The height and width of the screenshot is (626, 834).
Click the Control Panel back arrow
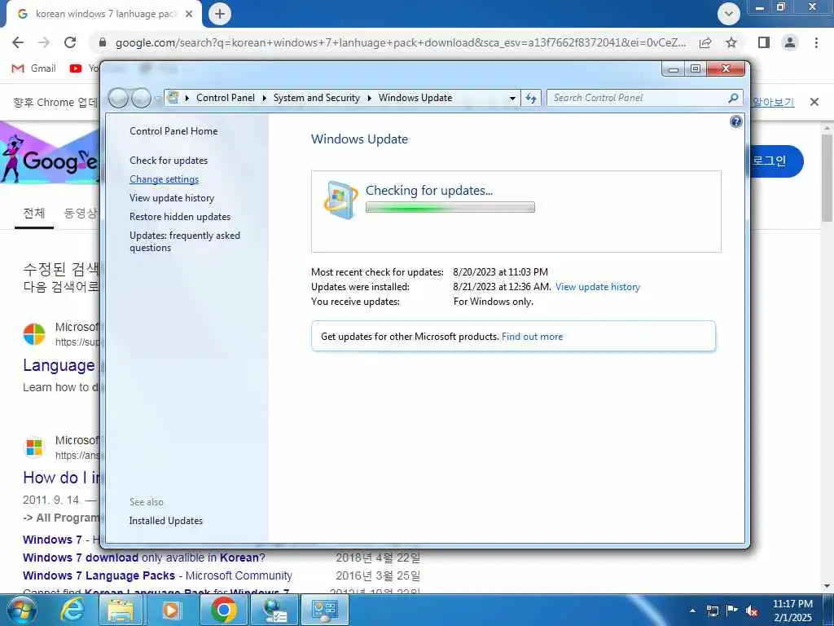click(x=118, y=98)
